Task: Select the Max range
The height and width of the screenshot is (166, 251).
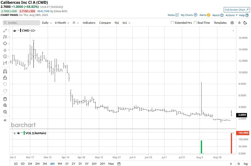Action: click(x=111, y=164)
